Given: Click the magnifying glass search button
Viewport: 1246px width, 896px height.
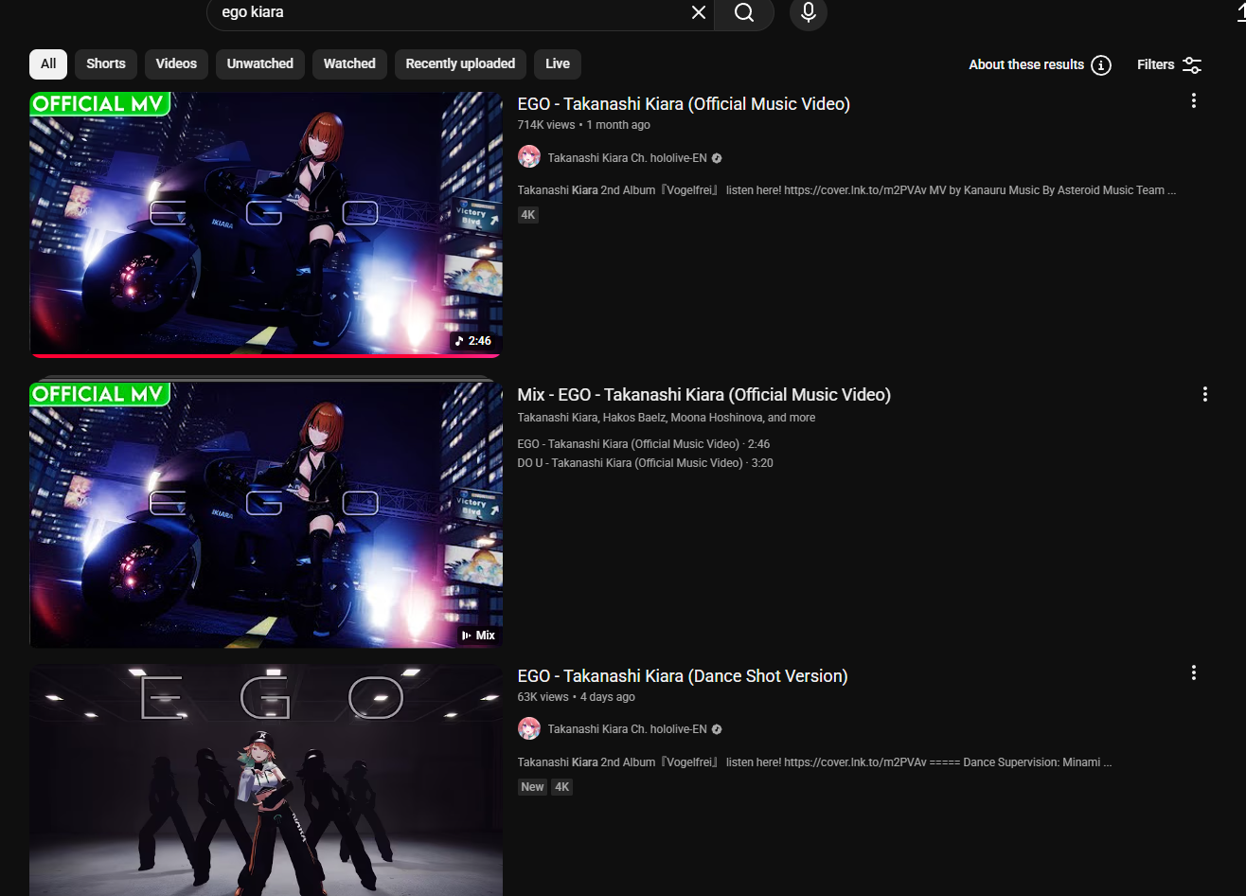Looking at the screenshot, I should [744, 12].
